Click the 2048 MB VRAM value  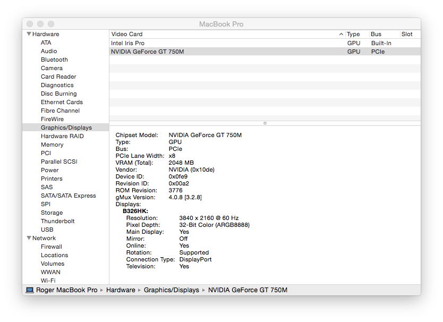(181, 163)
